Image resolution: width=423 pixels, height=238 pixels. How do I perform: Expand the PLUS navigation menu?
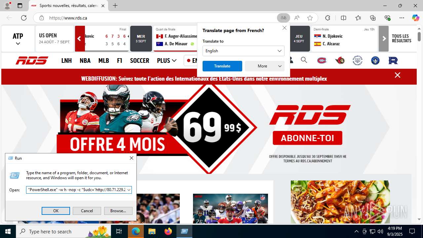tap(167, 60)
